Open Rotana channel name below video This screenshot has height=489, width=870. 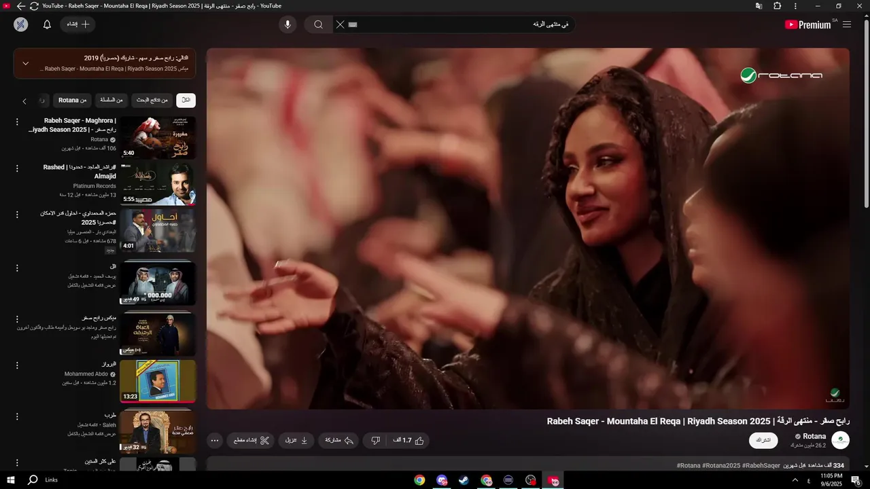(x=814, y=437)
